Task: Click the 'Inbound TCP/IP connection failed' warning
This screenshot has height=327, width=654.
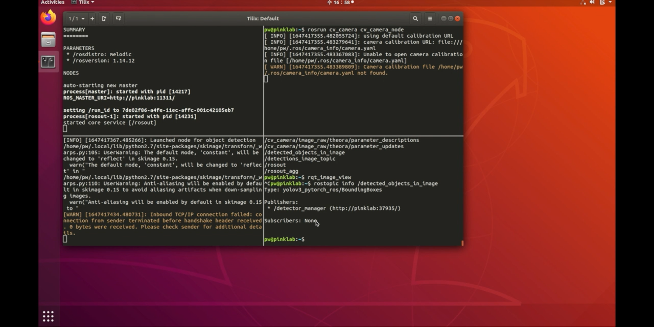Action: coord(162,224)
